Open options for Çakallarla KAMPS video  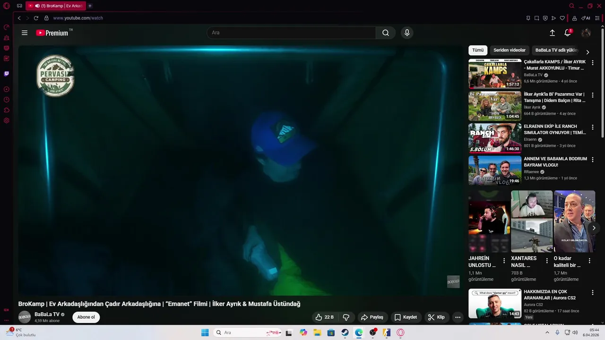pos(593,62)
